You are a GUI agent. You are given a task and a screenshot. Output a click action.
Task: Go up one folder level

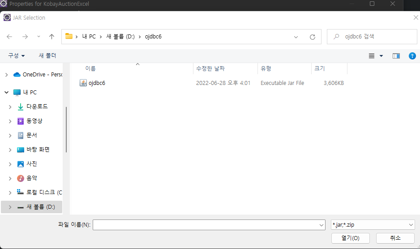coord(51,37)
